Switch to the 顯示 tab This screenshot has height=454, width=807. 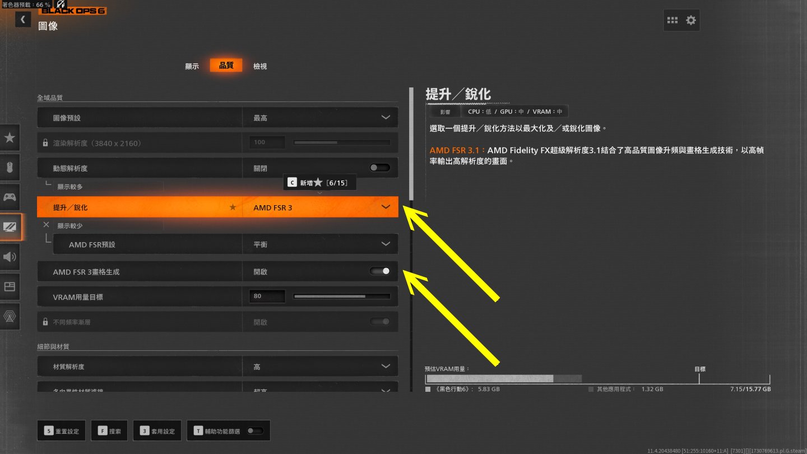(x=192, y=66)
